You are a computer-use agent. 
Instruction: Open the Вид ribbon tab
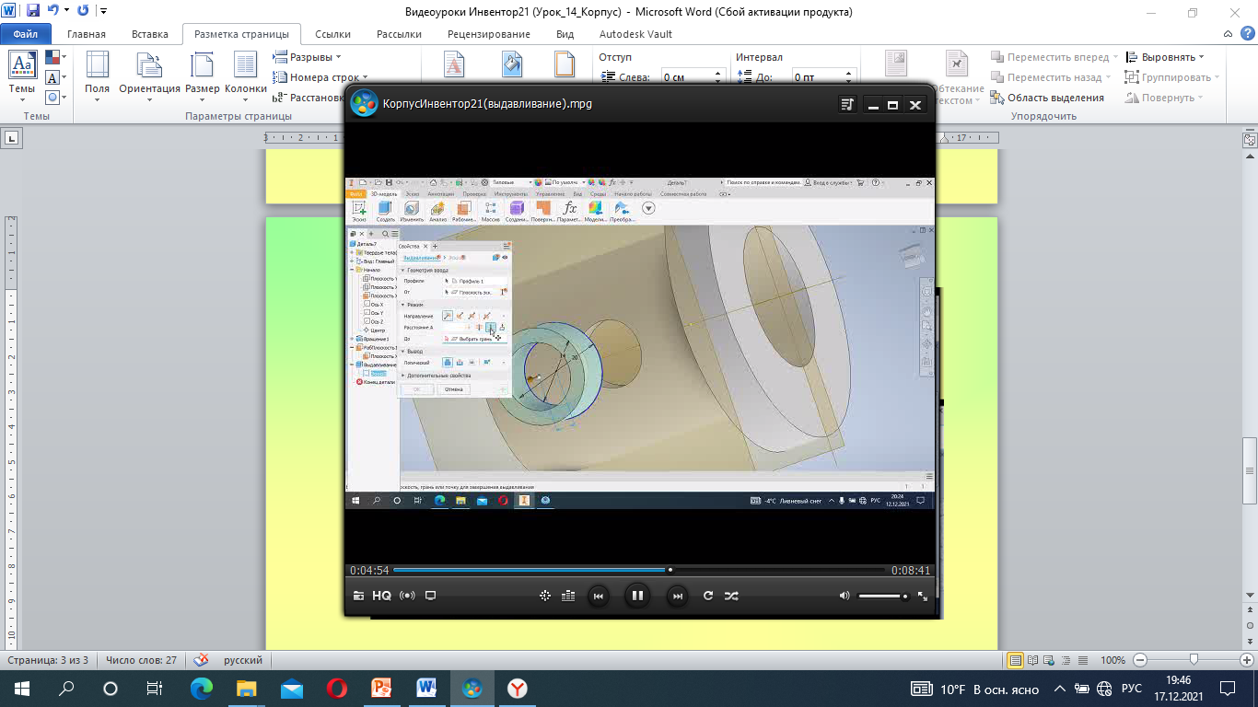pos(565,34)
